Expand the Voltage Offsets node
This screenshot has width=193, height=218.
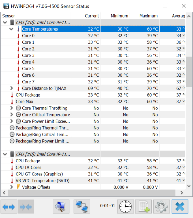tap(12, 187)
